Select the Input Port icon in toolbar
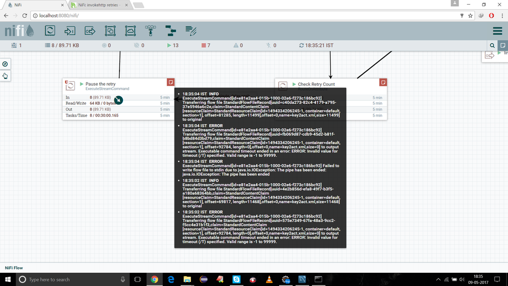This screenshot has height=286, width=508. pos(70,31)
